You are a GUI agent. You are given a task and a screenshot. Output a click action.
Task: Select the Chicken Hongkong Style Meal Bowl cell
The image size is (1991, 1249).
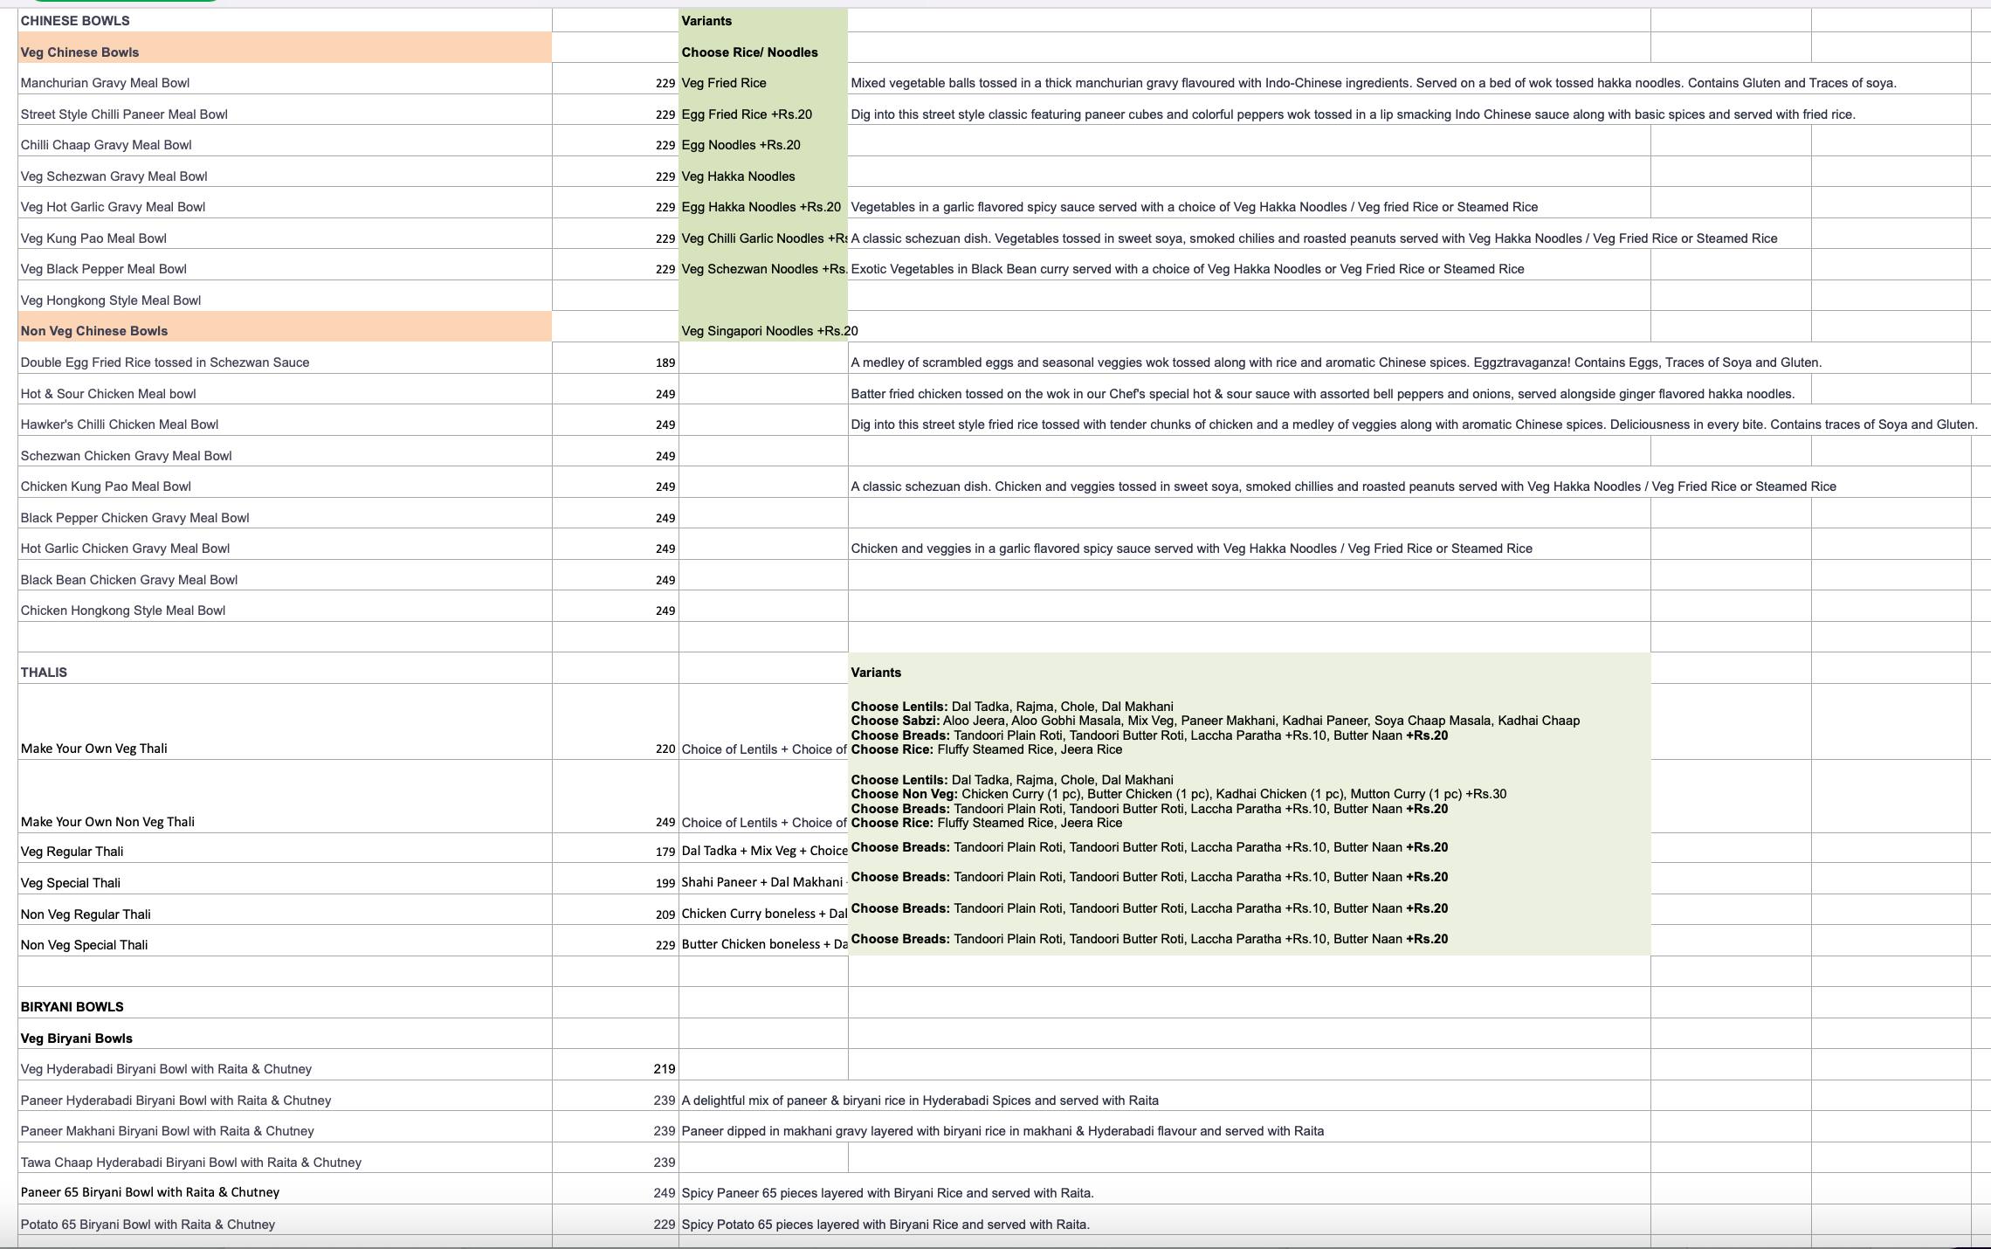[123, 611]
